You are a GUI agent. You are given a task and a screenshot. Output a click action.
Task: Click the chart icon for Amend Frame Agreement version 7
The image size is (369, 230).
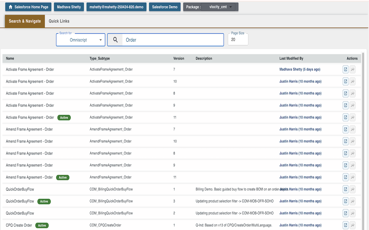pyautogui.click(x=353, y=129)
